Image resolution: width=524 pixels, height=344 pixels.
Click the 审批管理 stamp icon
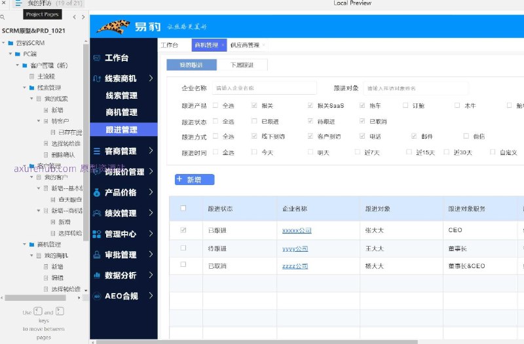coord(97,254)
